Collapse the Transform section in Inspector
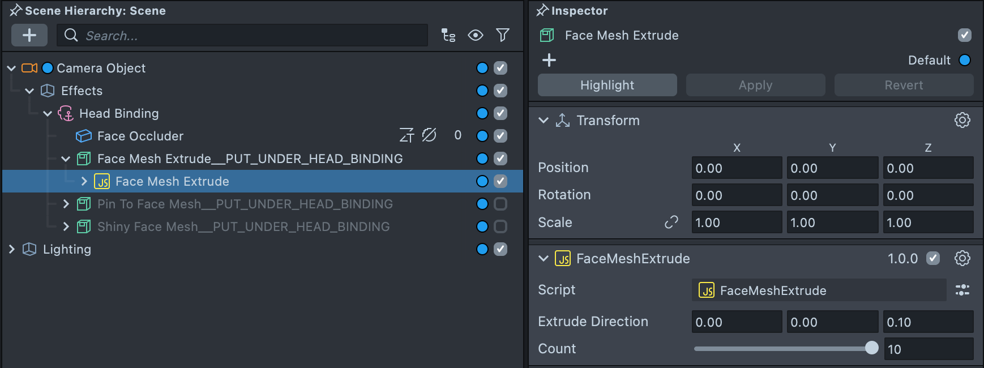 click(x=544, y=120)
